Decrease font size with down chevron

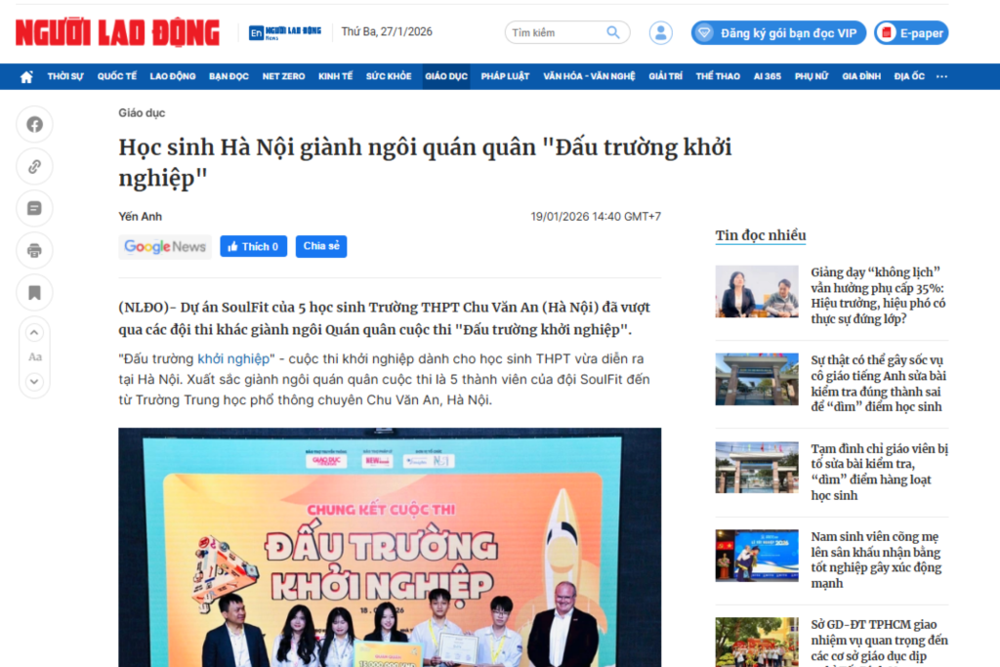click(x=34, y=381)
